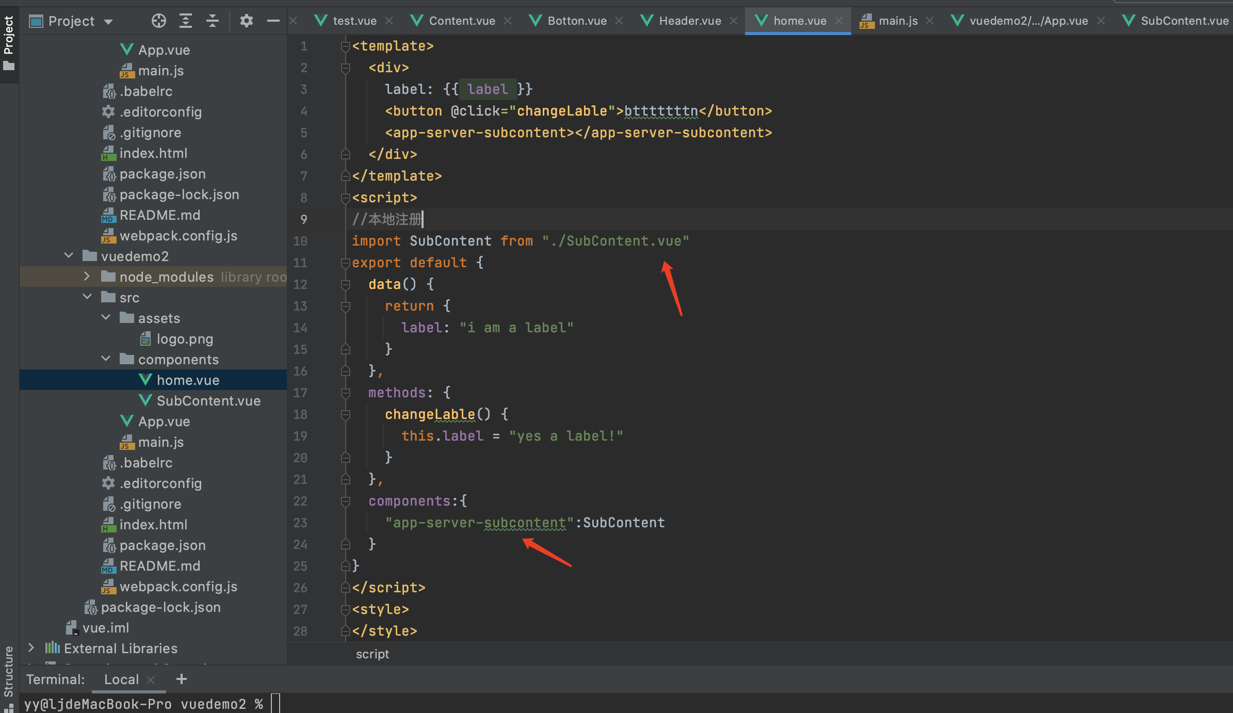Fold the components block at line 22
Image resolution: width=1233 pixels, height=713 pixels.
pyautogui.click(x=345, y=501)
